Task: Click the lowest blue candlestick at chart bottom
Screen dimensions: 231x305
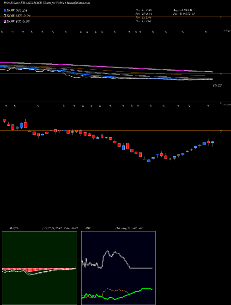Action: [x=149, y=161]
